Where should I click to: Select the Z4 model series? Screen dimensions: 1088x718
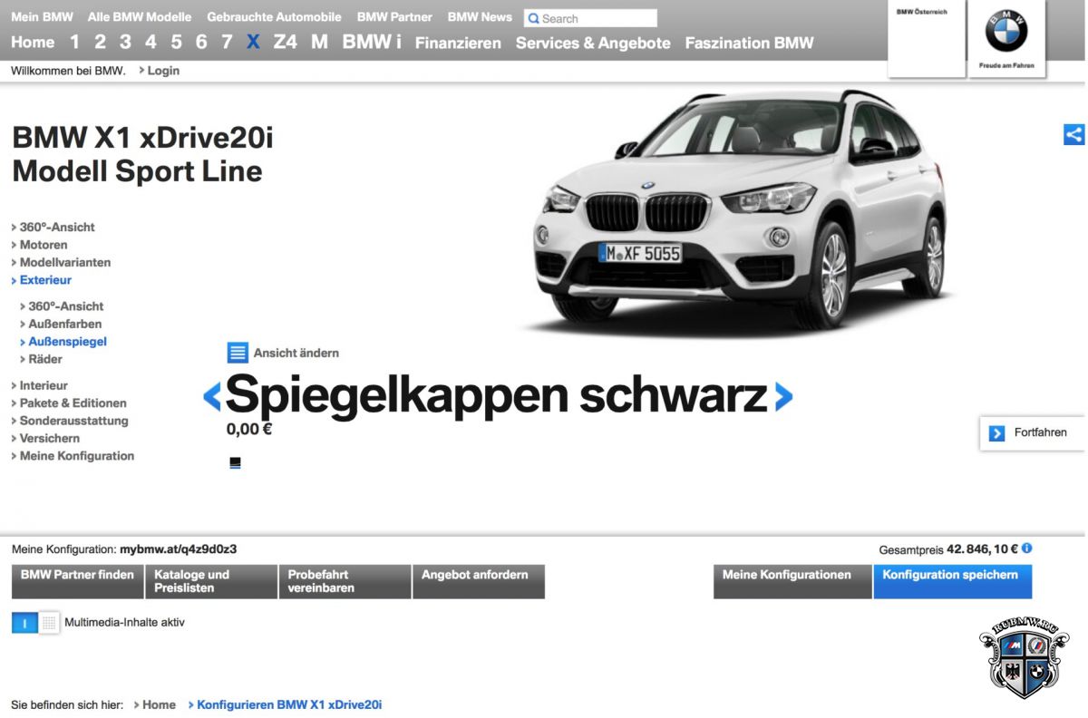285,43
